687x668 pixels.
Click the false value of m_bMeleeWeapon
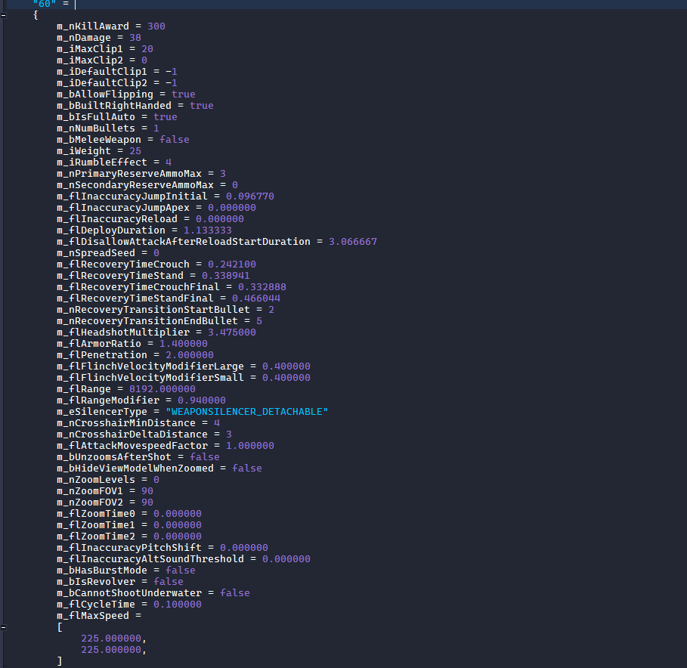174,140
